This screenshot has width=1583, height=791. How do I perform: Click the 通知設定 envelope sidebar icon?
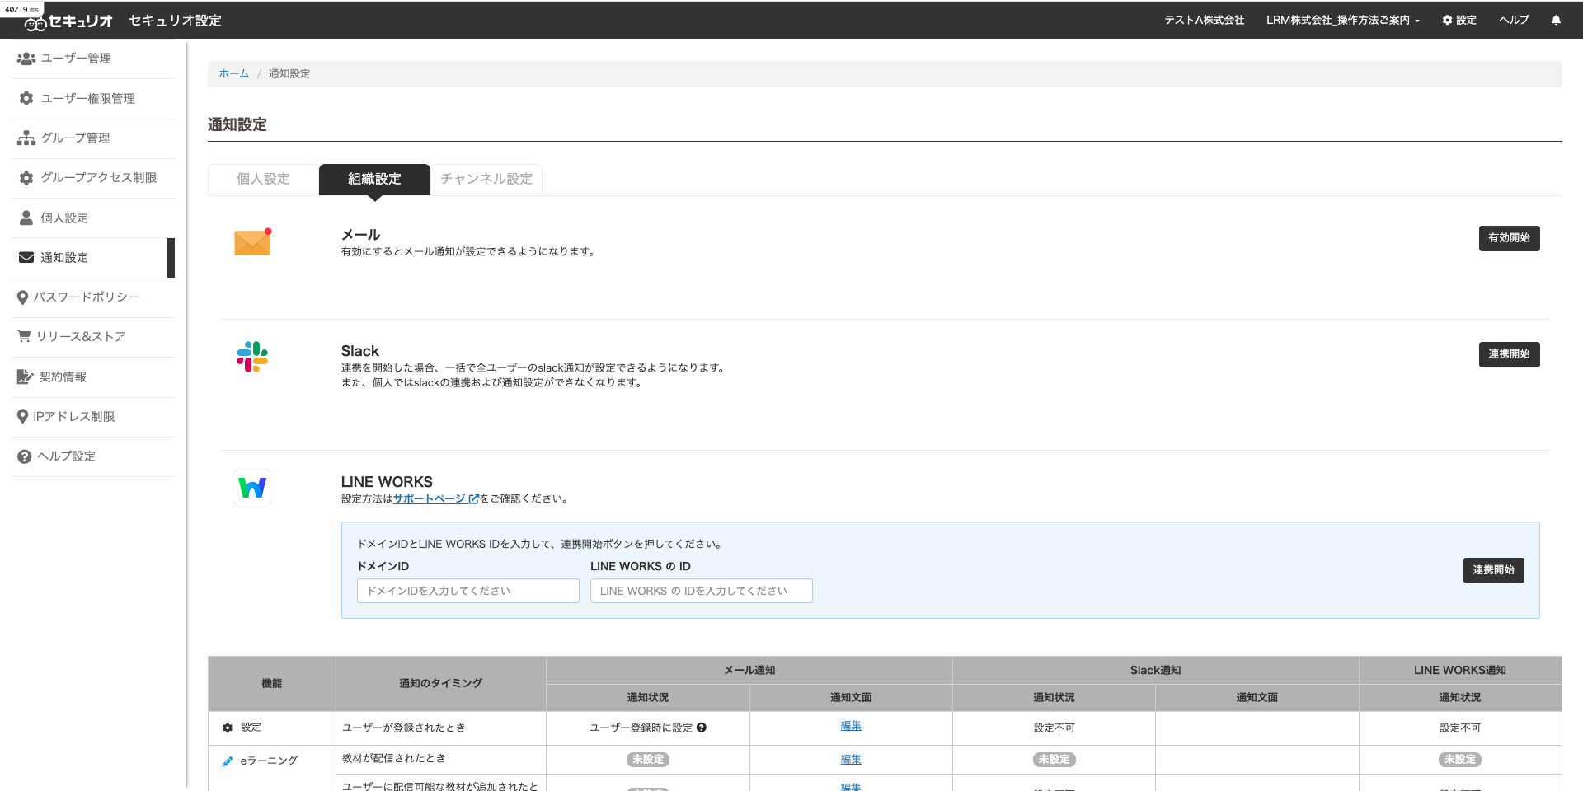tap(26, 257)
